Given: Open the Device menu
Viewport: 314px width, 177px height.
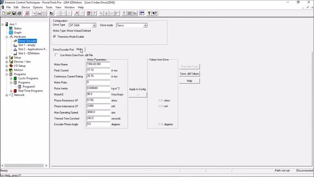Looking at the screenshot, I should point(26,7).
